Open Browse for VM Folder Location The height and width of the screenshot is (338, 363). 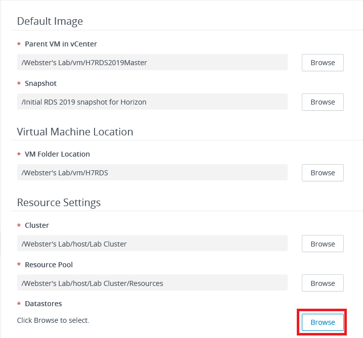[x=323, y=173]
